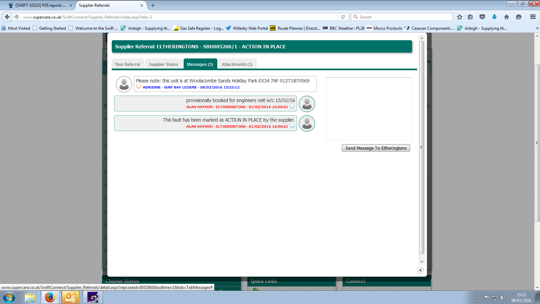
Task: Select the Messages (3) tab
Action: 200,64
